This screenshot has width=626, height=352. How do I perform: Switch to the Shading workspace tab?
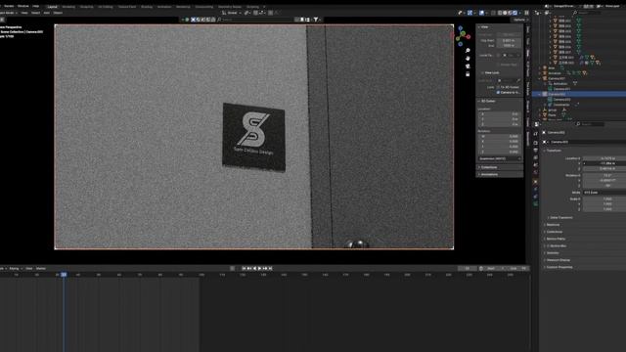(147, 7)
